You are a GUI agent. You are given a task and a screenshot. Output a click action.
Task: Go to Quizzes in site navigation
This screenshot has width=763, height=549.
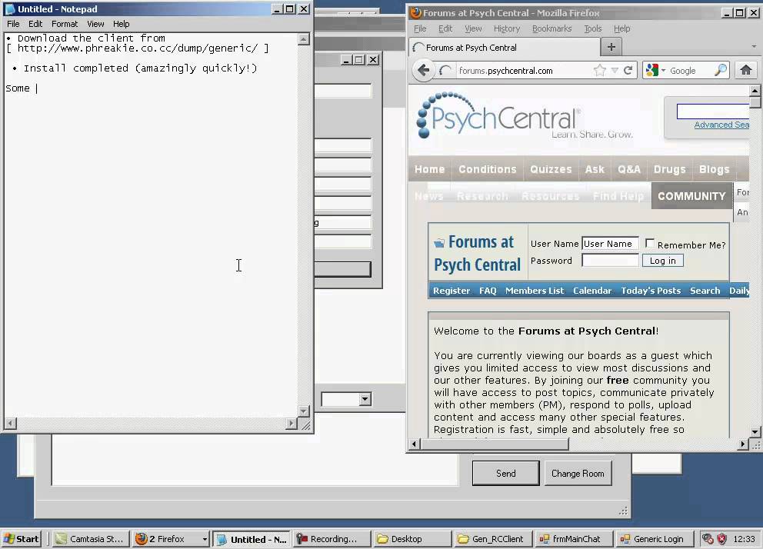(x=551, y=169)
